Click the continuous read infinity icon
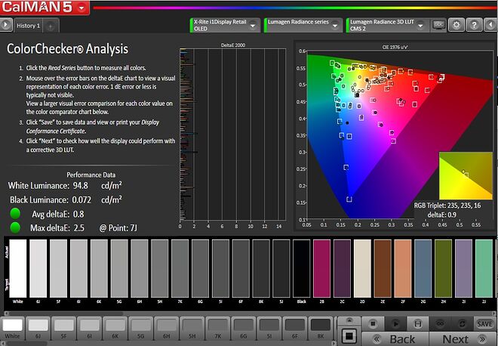 coord(440,324)
